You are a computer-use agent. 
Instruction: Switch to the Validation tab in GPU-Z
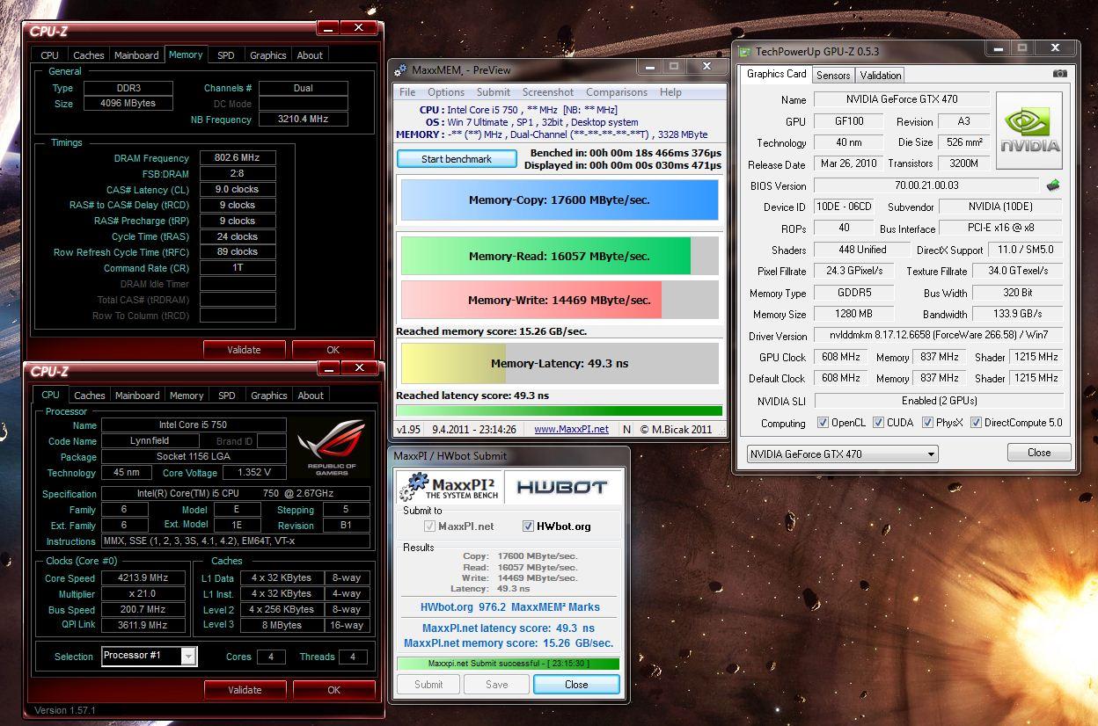[x=881, y=76]
